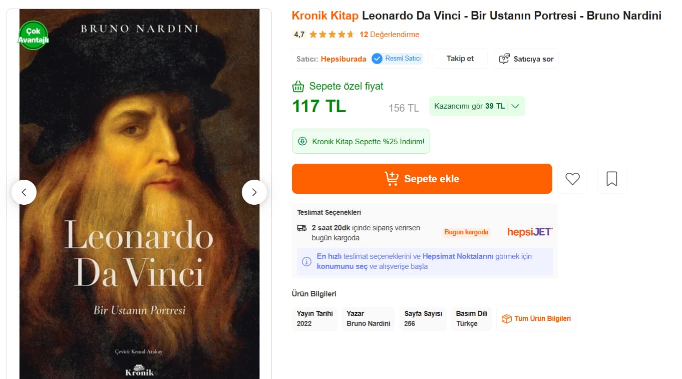Open the Kronik Kitap brand link
This screenshot has height=379, width=682.
325,16
